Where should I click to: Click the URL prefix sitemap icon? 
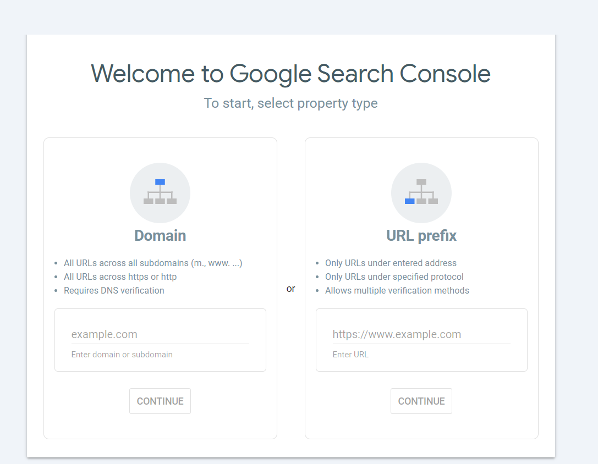pyautogui.click(x=421, y=192)
